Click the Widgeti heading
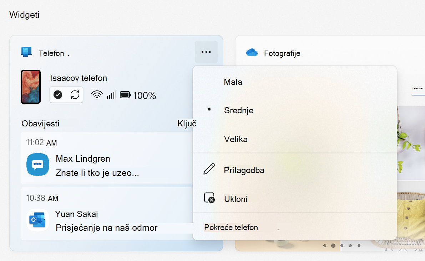This screenshot has height=261, width=425. coord(24,15)
